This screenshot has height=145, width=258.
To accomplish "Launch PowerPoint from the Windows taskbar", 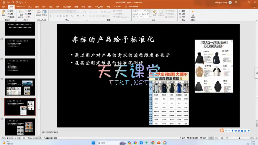I will point(159,143).
